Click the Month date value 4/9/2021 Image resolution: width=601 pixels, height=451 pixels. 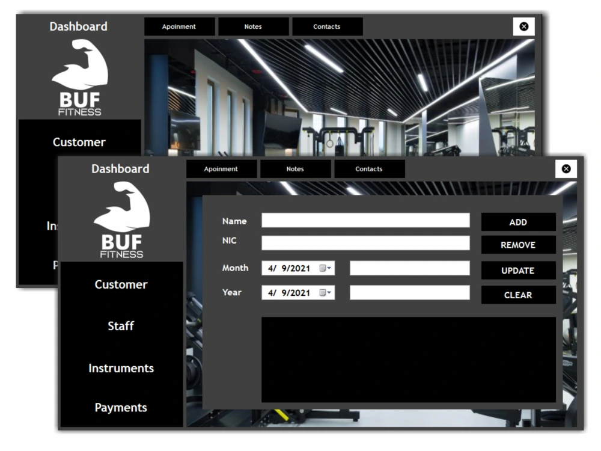tap(289, 268)
